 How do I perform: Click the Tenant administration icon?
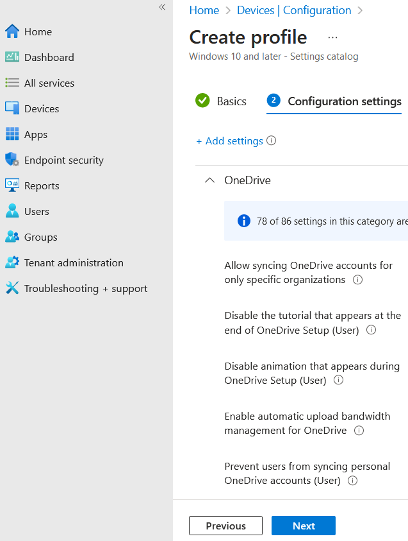(x=12, y=262)
